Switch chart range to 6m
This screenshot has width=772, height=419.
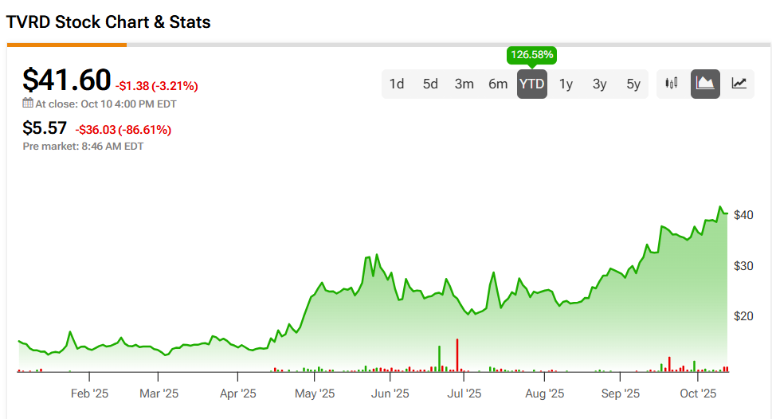(498, 84)
